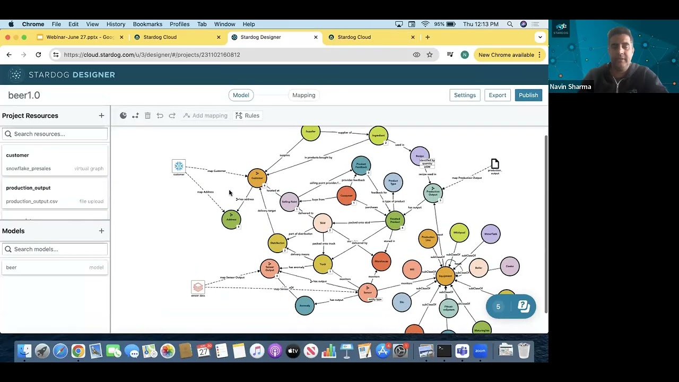
Task: Click the Equipment class node
Action: tap(445, 276)
